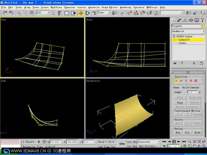207x155 pixels.
Task: Select All CVs selection mode
Action: [x=196, y=81]
